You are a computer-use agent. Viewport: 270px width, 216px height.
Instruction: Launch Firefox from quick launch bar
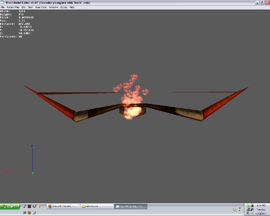29,212
